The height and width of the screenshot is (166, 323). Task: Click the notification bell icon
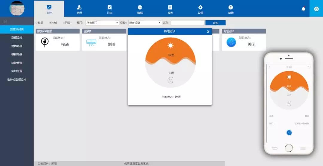tap(303, 9)
